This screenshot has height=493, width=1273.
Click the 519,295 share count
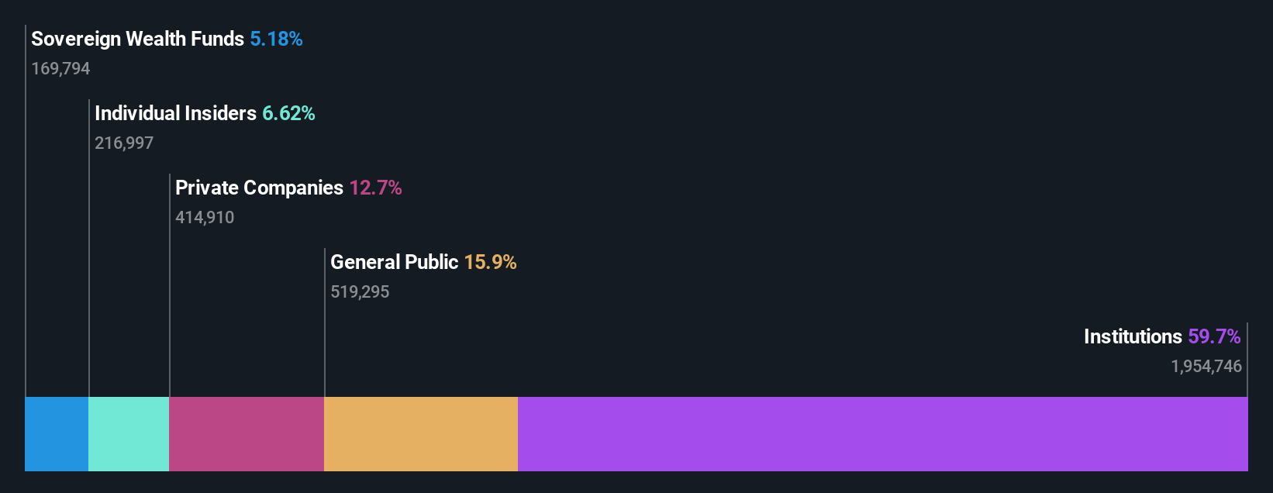(360, 291)
